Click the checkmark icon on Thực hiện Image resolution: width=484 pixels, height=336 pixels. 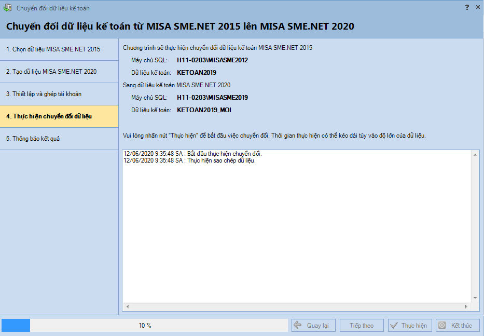[x=394, y=326]
